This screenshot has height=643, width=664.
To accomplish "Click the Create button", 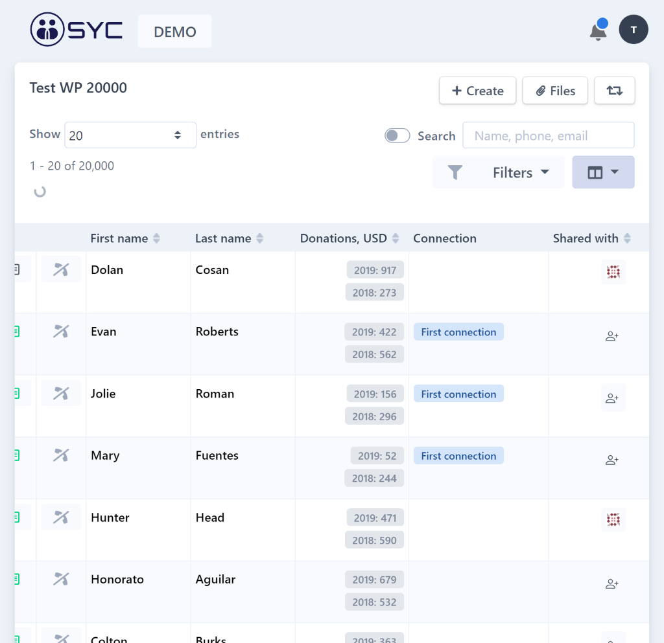I will coord(477,91).
